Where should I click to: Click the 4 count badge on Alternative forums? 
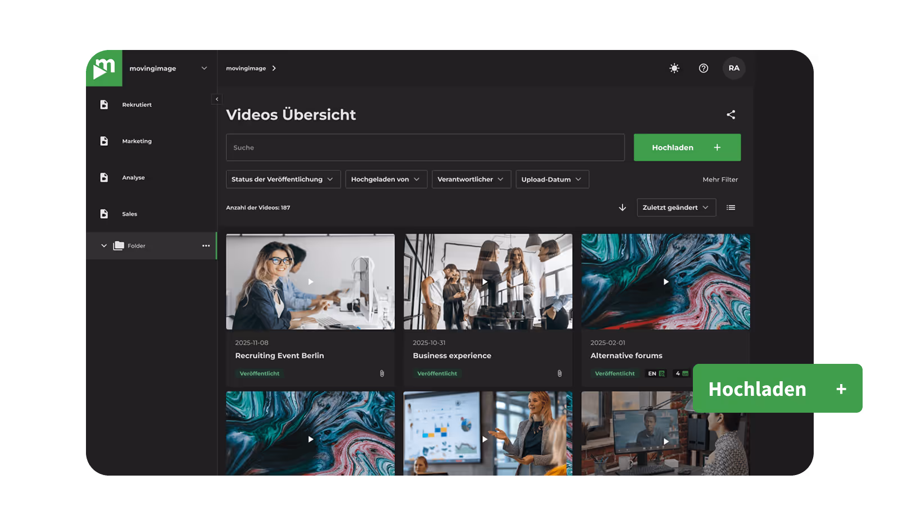pos(682,373)
